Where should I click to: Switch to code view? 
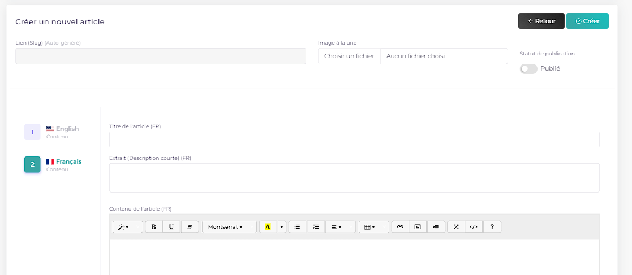(474, 227)
